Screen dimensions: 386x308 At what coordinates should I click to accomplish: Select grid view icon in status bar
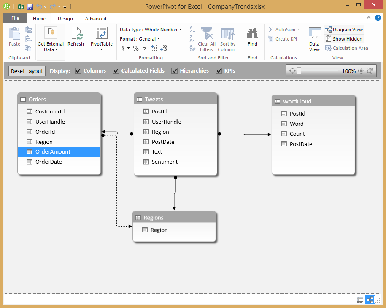pos(360,300)
